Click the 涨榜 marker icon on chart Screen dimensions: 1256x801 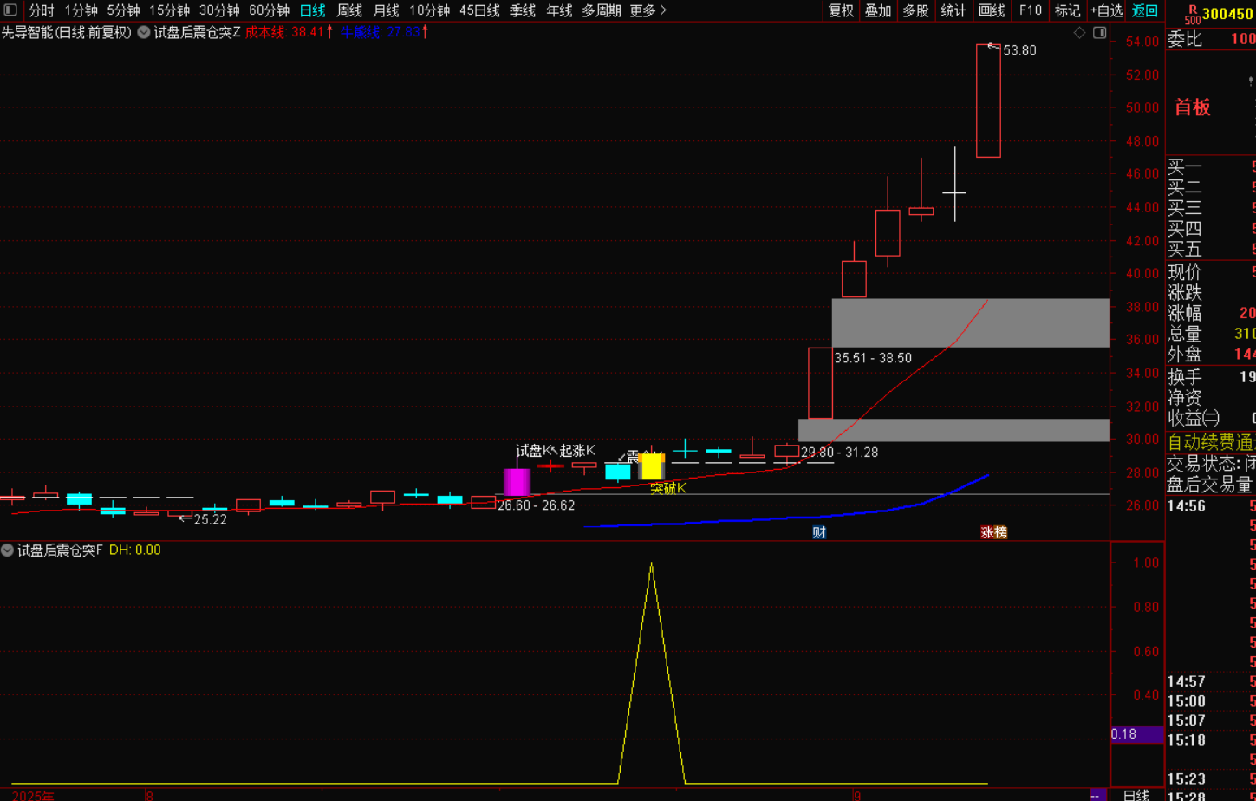(x=993, y=532)
